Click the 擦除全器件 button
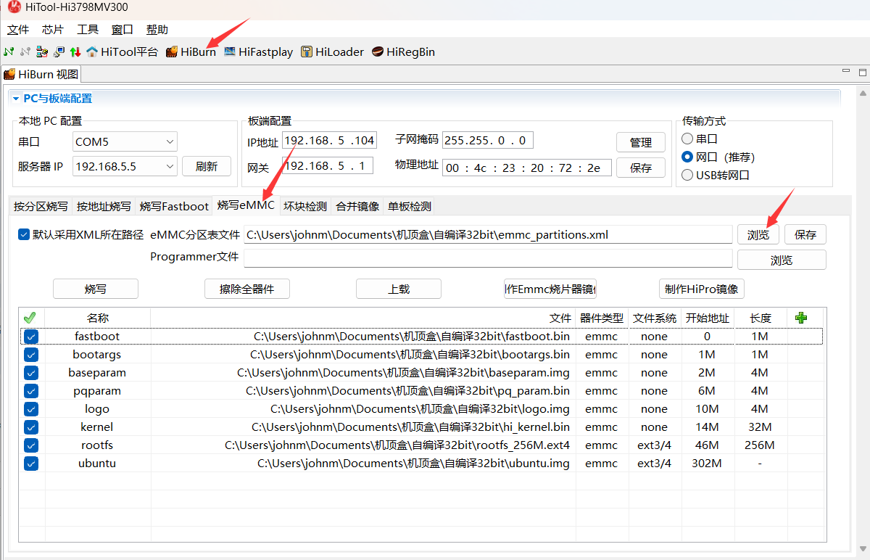This screenshot has height=560, width=870. tap(247, 289)
